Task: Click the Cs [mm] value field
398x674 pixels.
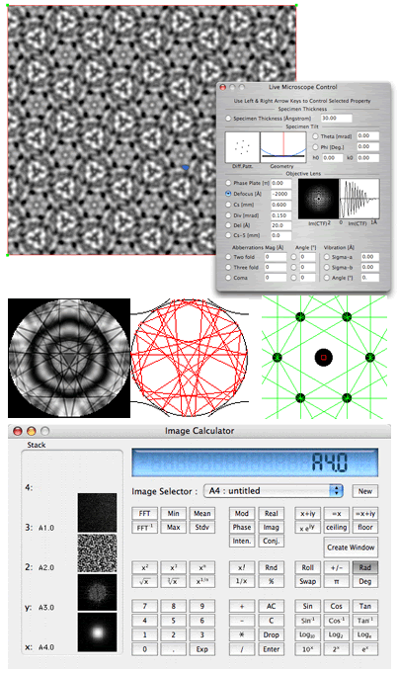Action: pos(281,205)
